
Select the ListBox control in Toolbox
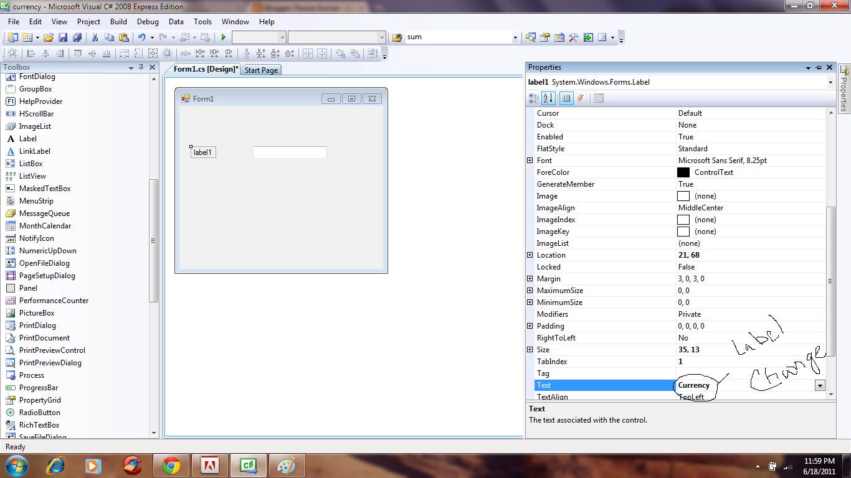coord(31,164)
